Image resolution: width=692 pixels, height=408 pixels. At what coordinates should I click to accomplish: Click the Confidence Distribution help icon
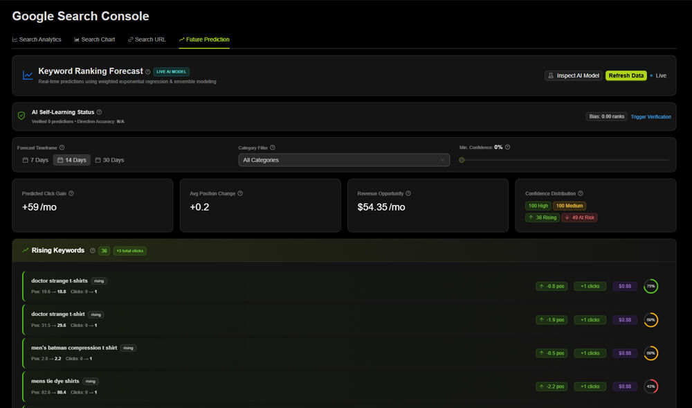coord(581,193)
